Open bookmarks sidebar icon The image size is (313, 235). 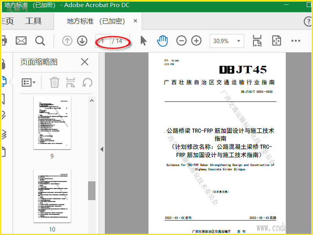point(4,99)
